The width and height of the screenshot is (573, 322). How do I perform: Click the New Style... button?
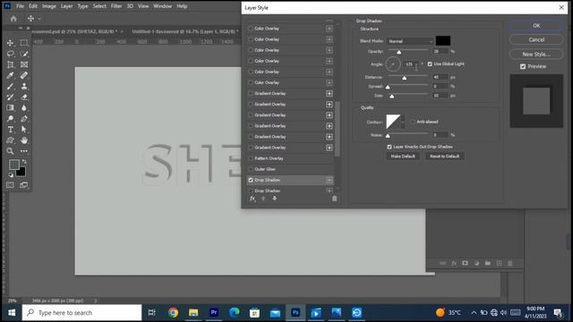[x=536, y=54]
